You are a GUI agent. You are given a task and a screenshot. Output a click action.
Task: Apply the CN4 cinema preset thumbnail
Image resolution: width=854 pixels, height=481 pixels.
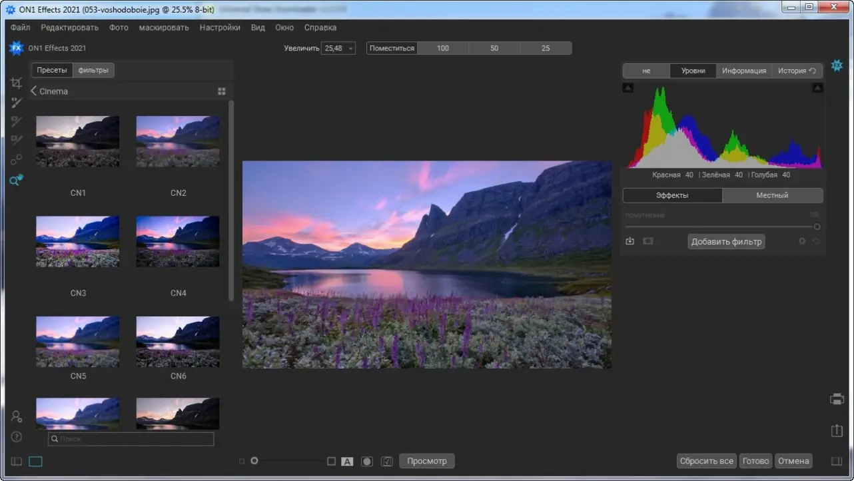tap(178, 241)
